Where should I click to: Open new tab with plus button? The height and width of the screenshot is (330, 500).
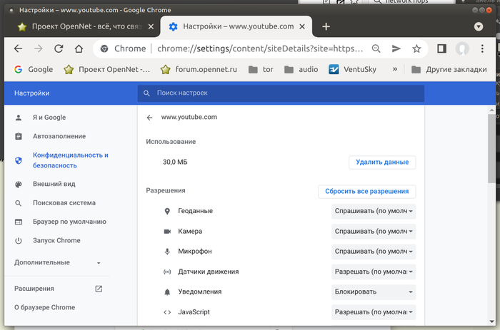(x=326, y=26)
